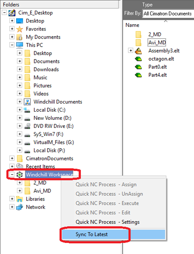Select CimatronDocuments in the folder tree
The height and width of the screenshot is (254, 194).
click(x=50, y=158)
